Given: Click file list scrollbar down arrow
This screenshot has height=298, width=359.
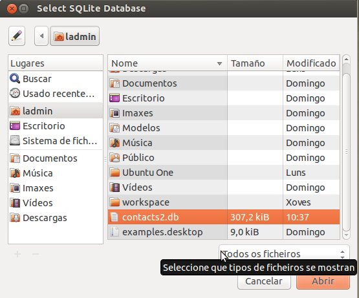Looking at the screenshot, I should pos(346,235).
